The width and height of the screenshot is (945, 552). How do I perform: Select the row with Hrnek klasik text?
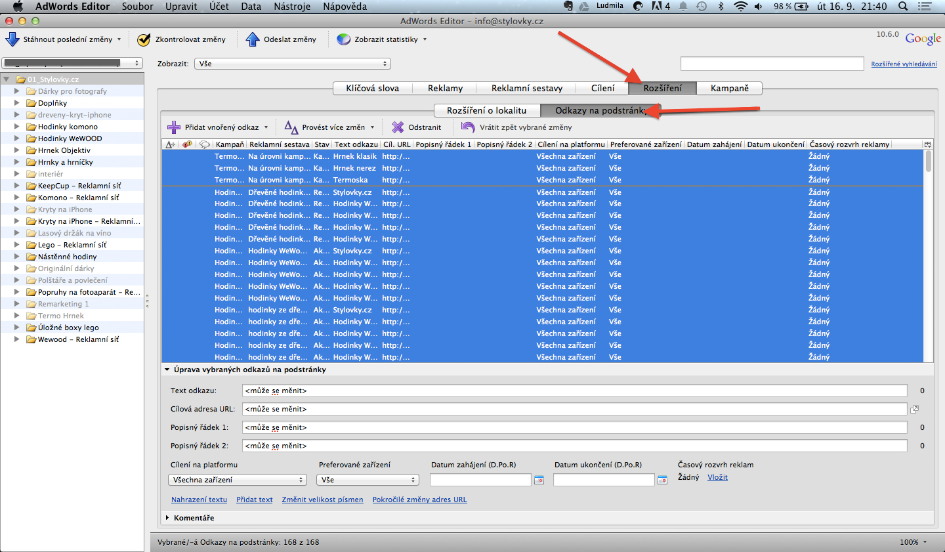pos(543,156)
